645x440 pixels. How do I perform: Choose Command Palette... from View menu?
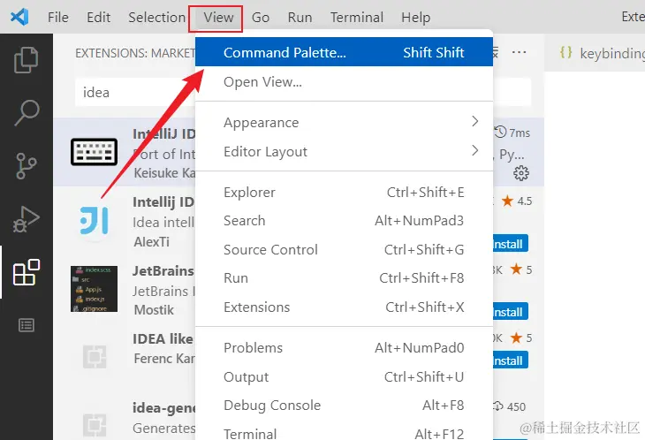pos(344,52)
